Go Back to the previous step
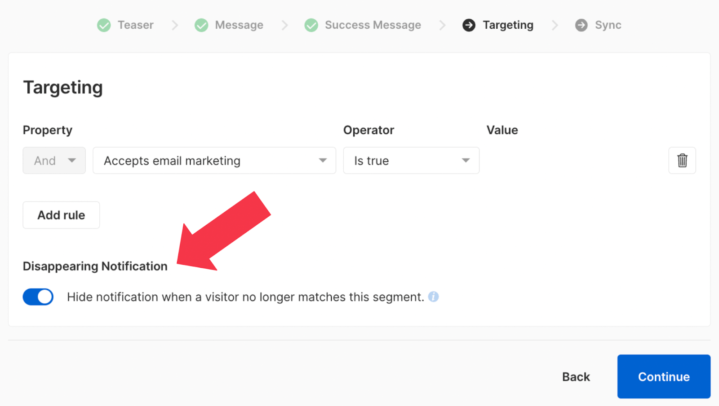This screenshot has width=719, height=406. coord(576,377)
